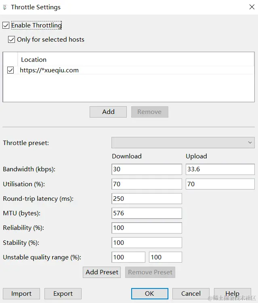Open the Throttle preset dropdown
The width and height of the screenshot is (258, 303).
(183, 143)
